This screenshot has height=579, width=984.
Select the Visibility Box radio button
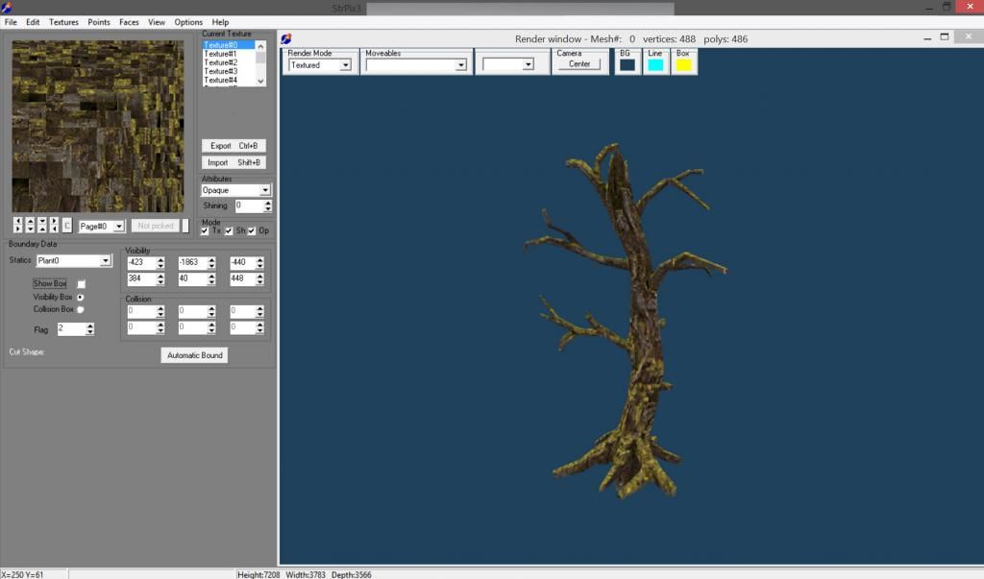click(x=81, y=298)
